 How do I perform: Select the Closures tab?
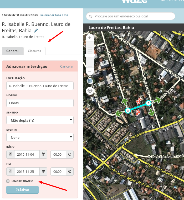pos(34,51)
